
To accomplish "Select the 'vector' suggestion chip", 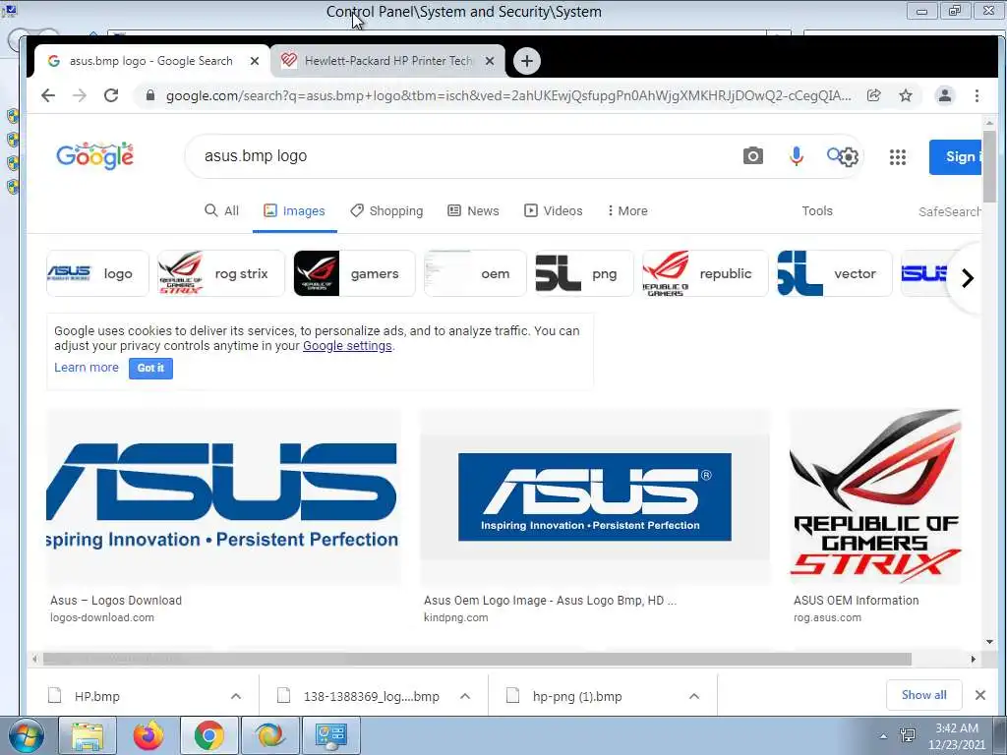I will (834, 273).
